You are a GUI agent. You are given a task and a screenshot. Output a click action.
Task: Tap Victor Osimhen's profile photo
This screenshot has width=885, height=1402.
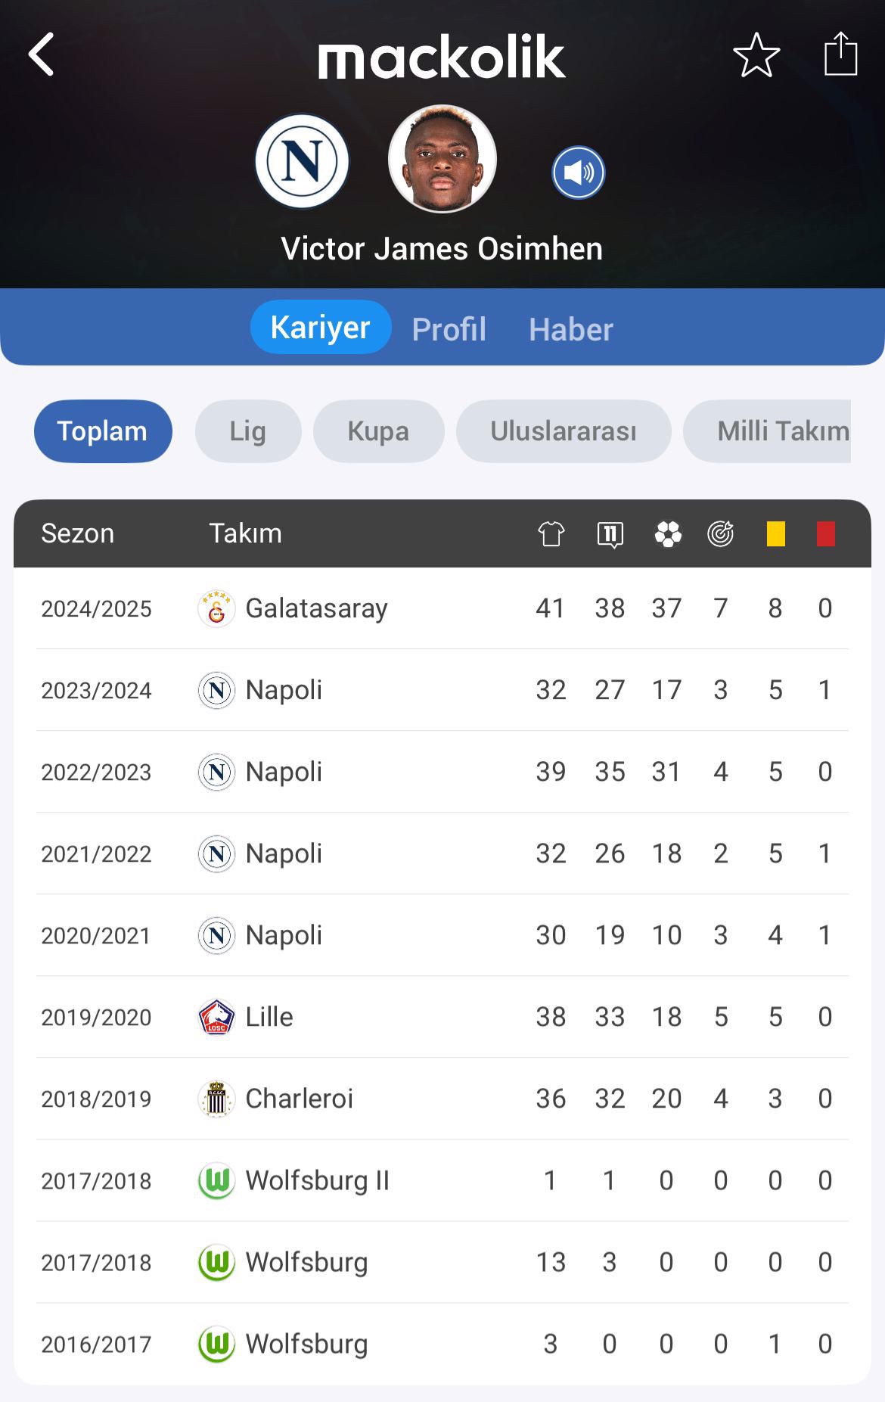pyautogui.click(x=442, y=159)
